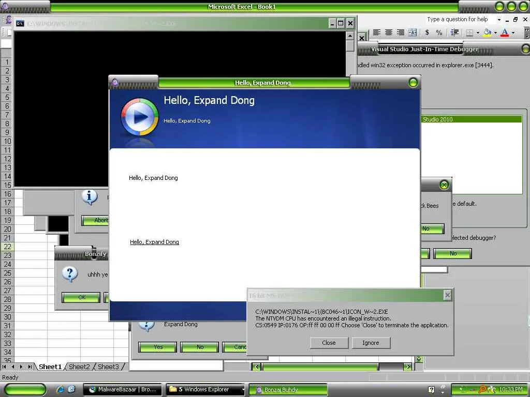This screenshot has height=397, width=530.
Task: Click the Fill Color paint bucket icon
Action: (487, 33)
